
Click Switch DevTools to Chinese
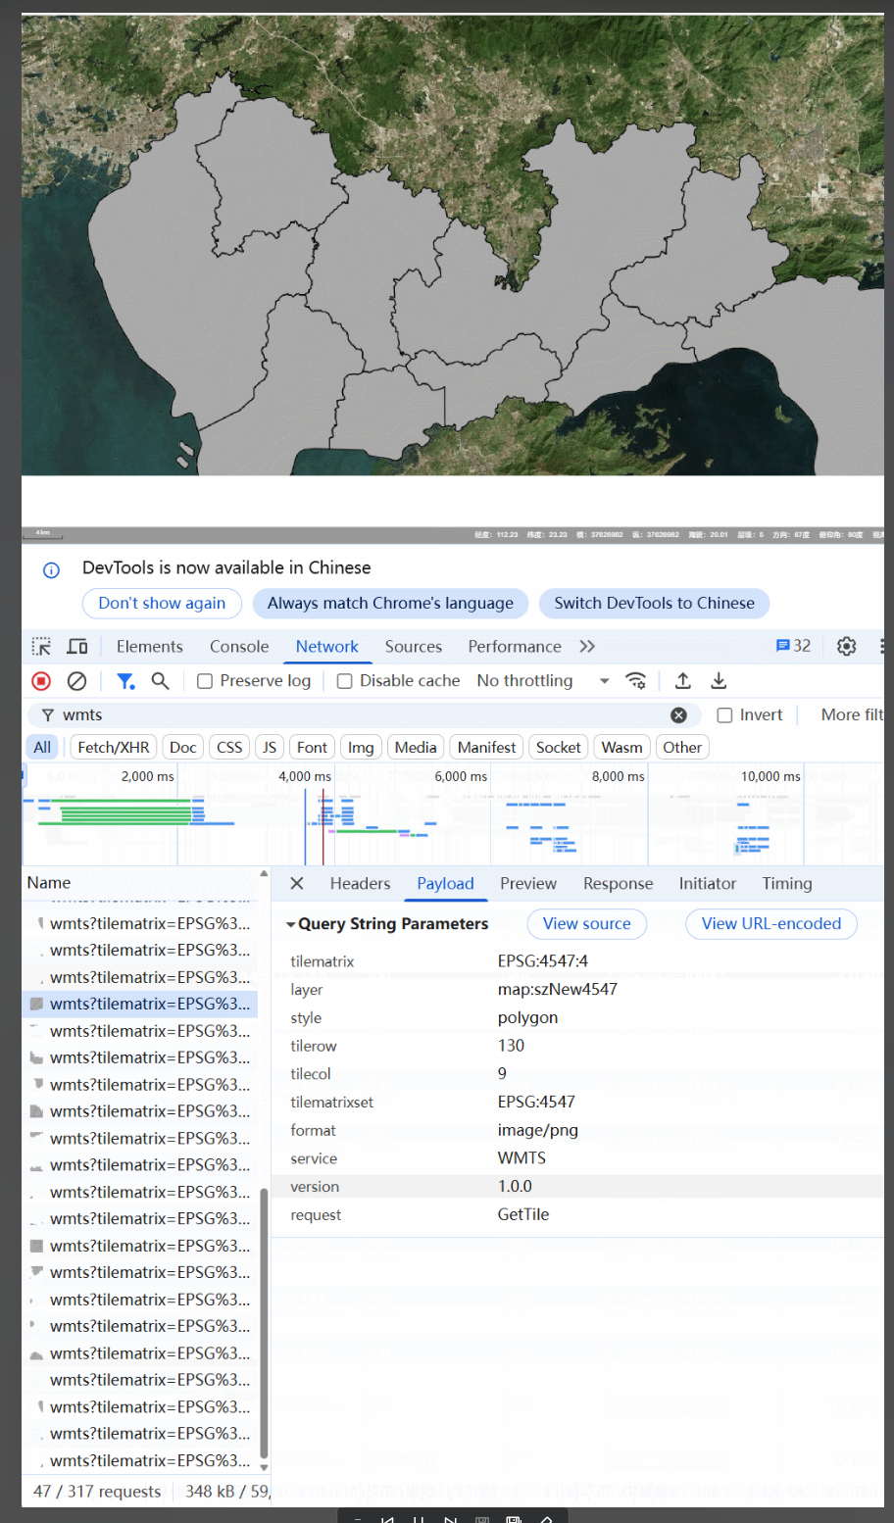(x=654, y=603)
